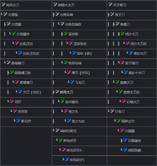
Task: Select the 白猿薙改 tree entry
Action: [135, 141]
